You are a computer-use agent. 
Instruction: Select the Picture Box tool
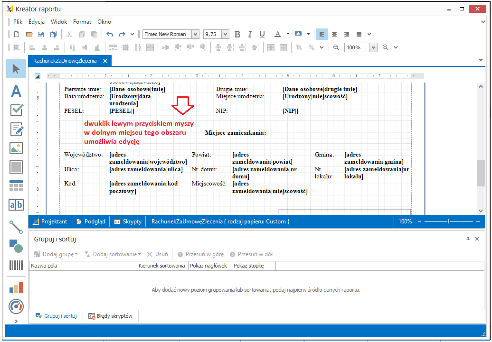[16, 148]
